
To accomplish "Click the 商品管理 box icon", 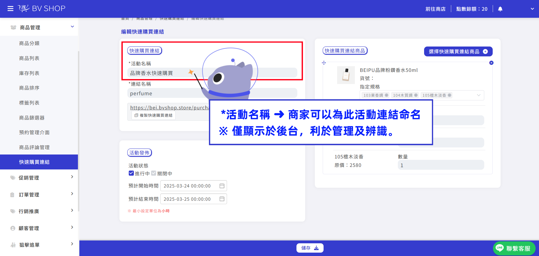I will pyautogui.click(x=13, y=27).
